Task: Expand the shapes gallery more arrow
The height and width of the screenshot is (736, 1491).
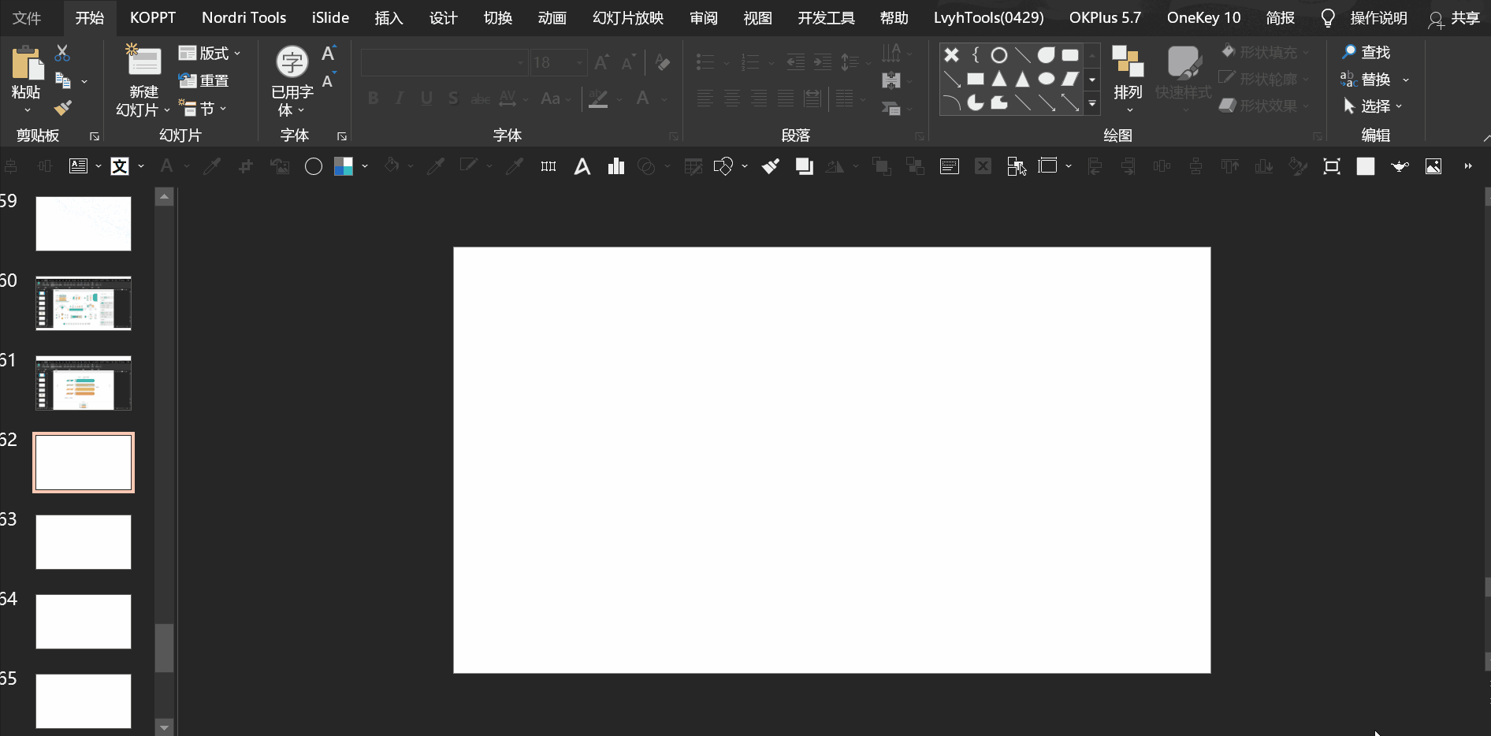Action: pyautogui.click(x=1092, y=104)
